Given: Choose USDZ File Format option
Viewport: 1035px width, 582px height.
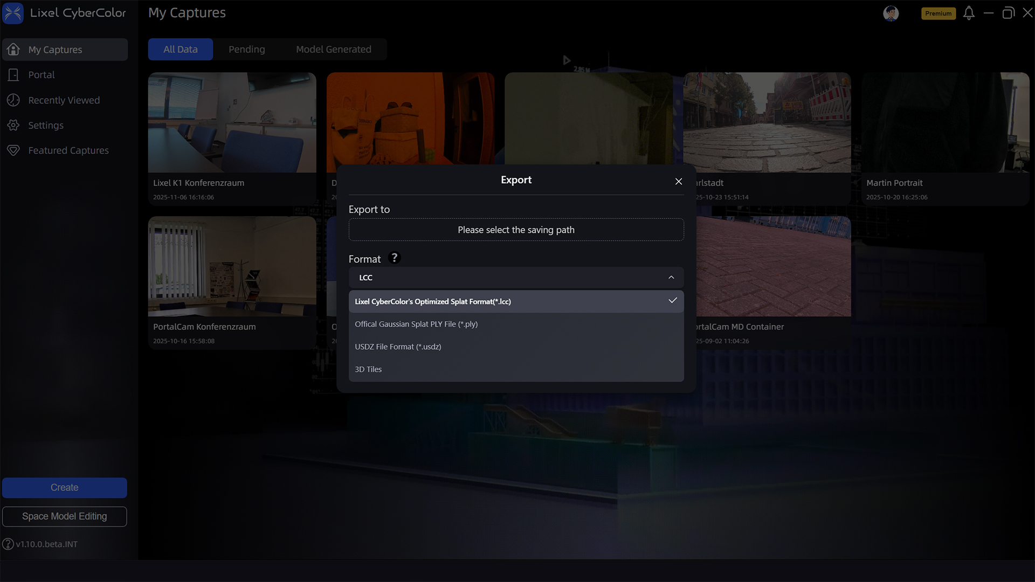Looking at the screenshot, I should coord(398,347).
